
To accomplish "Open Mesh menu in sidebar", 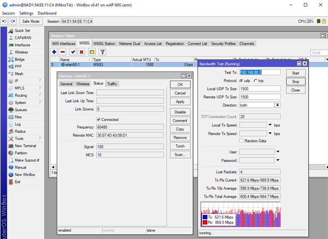I will tap(19, 74).
